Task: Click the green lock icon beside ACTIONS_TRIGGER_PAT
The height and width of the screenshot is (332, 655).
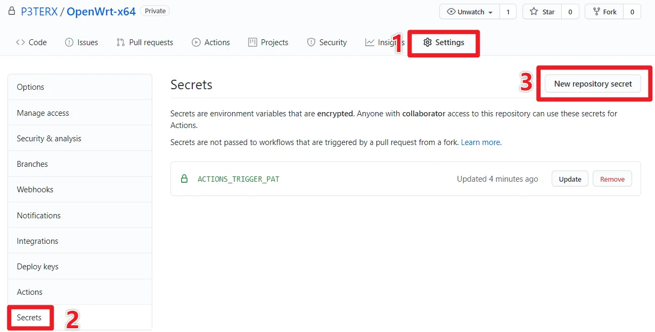Action: click(x=184, y=179)
